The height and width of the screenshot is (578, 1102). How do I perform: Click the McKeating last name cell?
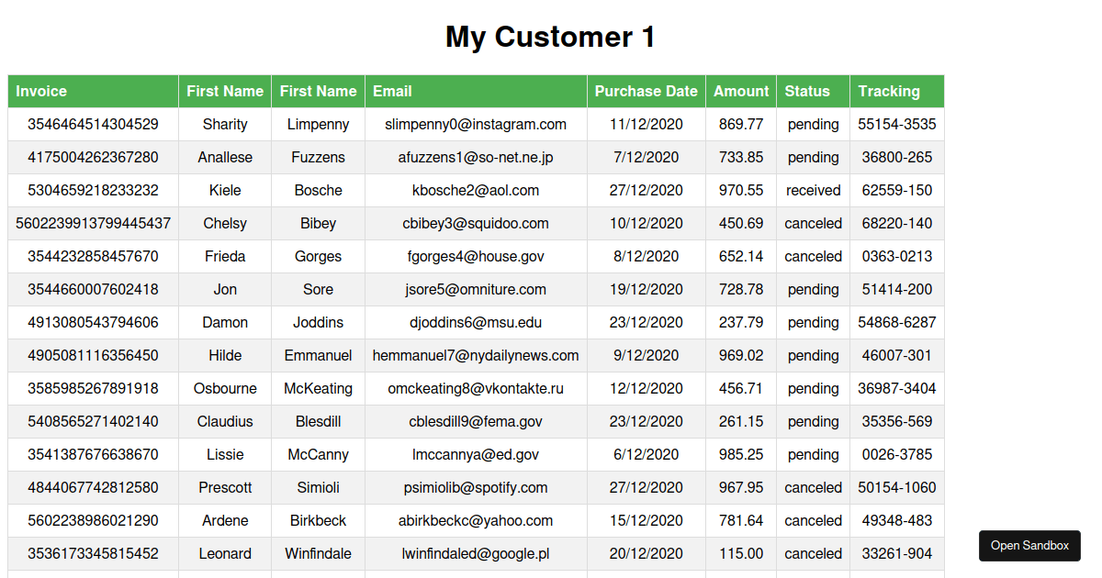coord(318,389)
